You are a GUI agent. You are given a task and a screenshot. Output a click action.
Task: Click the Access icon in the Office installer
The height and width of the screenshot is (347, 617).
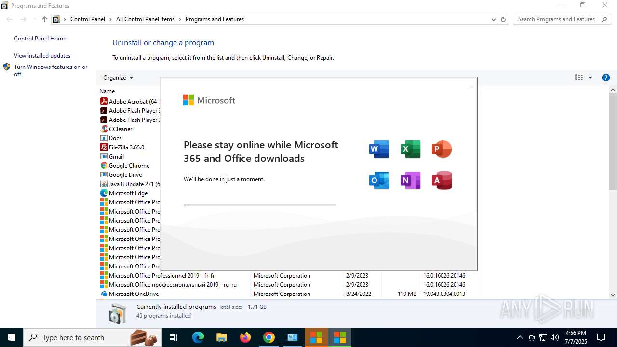point(442,180)
